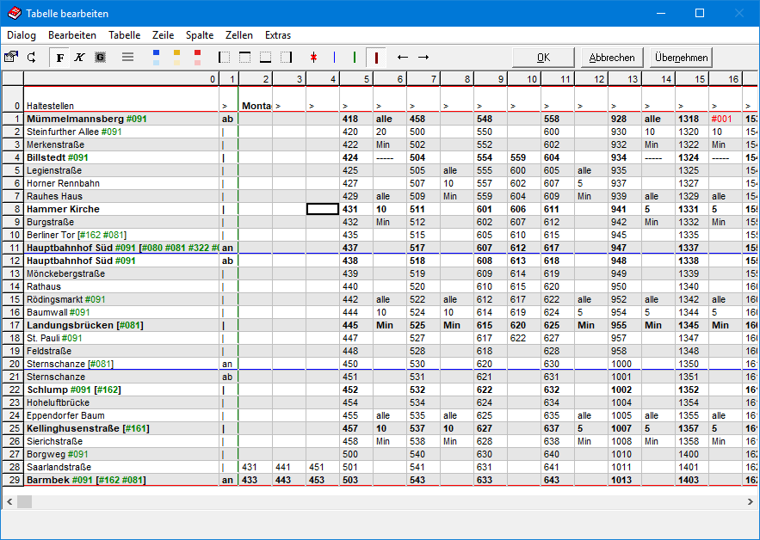Click the refresh/rotate arrow icon
The image size is (760, 540).
(x=32, y=58)
